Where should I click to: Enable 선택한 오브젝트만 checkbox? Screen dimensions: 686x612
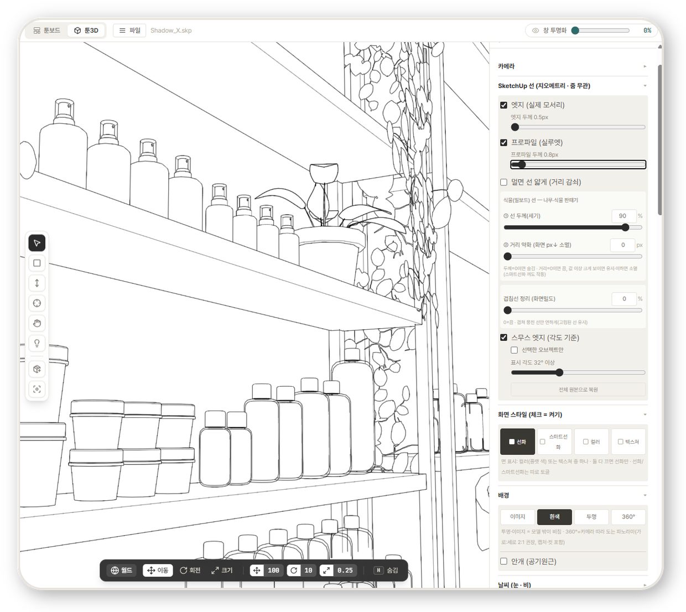(x=514, y=350)
